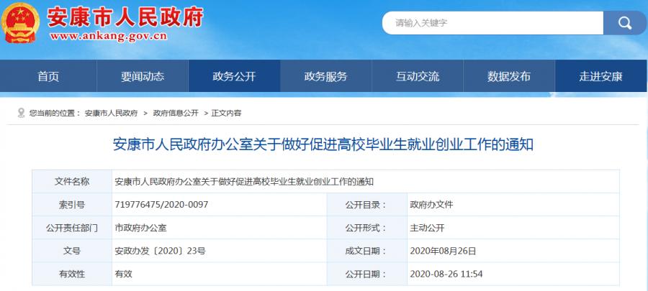This screenshot has height=291, width=648.
Task: Open the 数据发布 navigation tab
Action: click(509, 76)
